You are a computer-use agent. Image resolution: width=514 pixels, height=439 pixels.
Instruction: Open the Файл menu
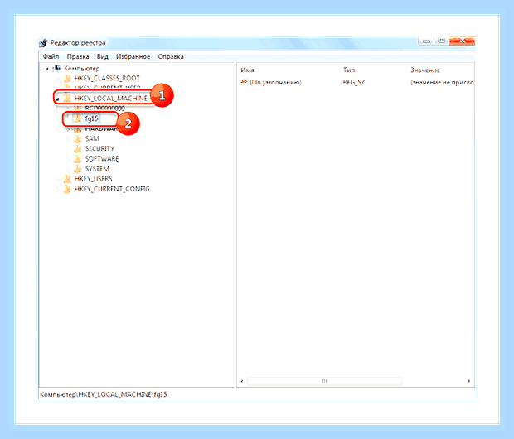(51, 56)
